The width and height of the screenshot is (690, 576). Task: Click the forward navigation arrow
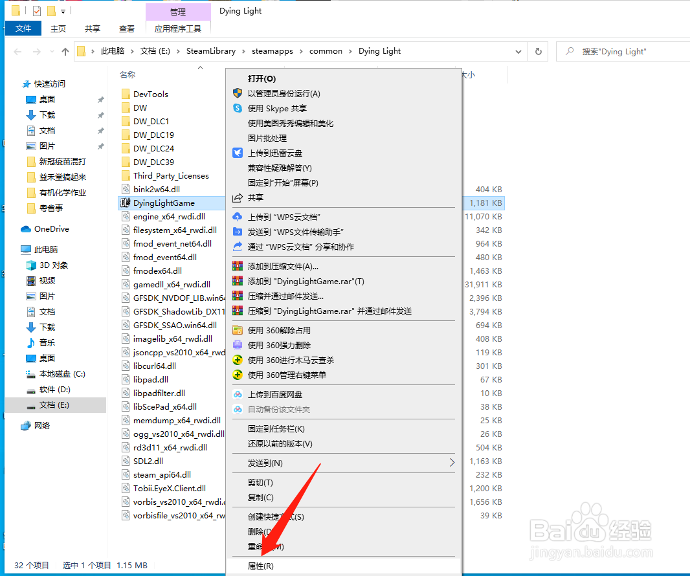coord(37,52)
